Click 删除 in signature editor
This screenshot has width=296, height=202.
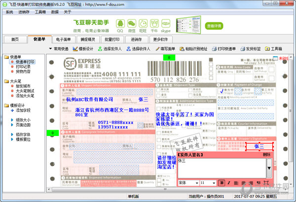click(266, 155)
